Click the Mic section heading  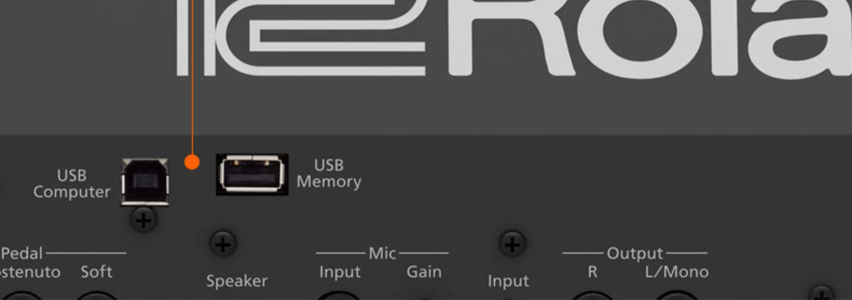click(382, 253)
